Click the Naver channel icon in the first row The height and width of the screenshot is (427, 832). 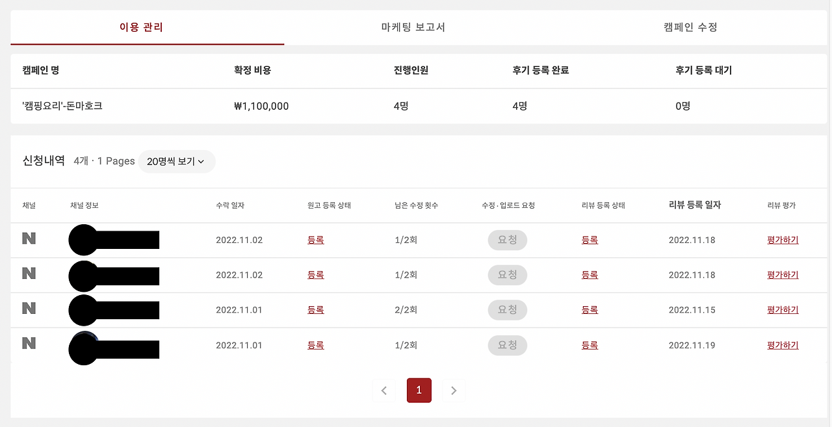click(x=29, y=239)
